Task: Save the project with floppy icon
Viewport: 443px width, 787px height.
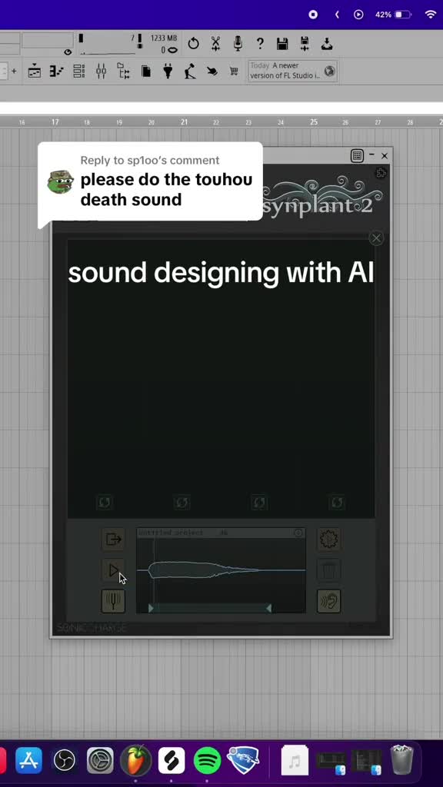Action: [282, 44]
